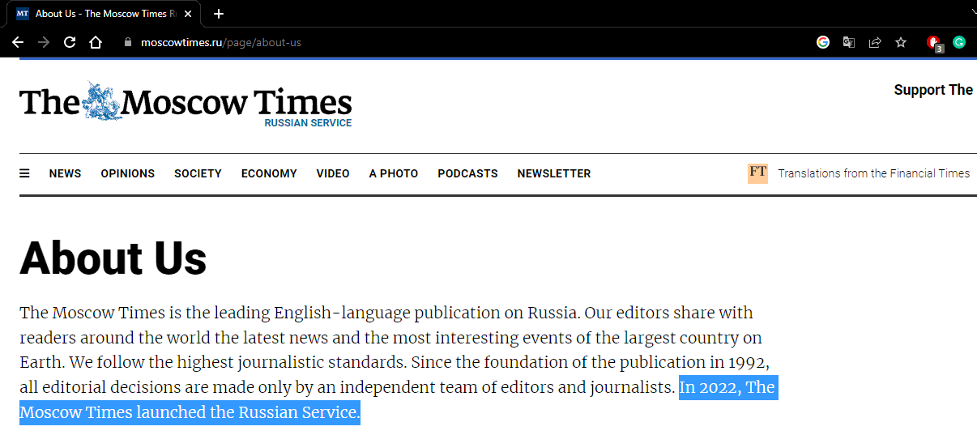977x435 pixels.
Task: Open the OPINIONS section
Action: click(127, 173)
